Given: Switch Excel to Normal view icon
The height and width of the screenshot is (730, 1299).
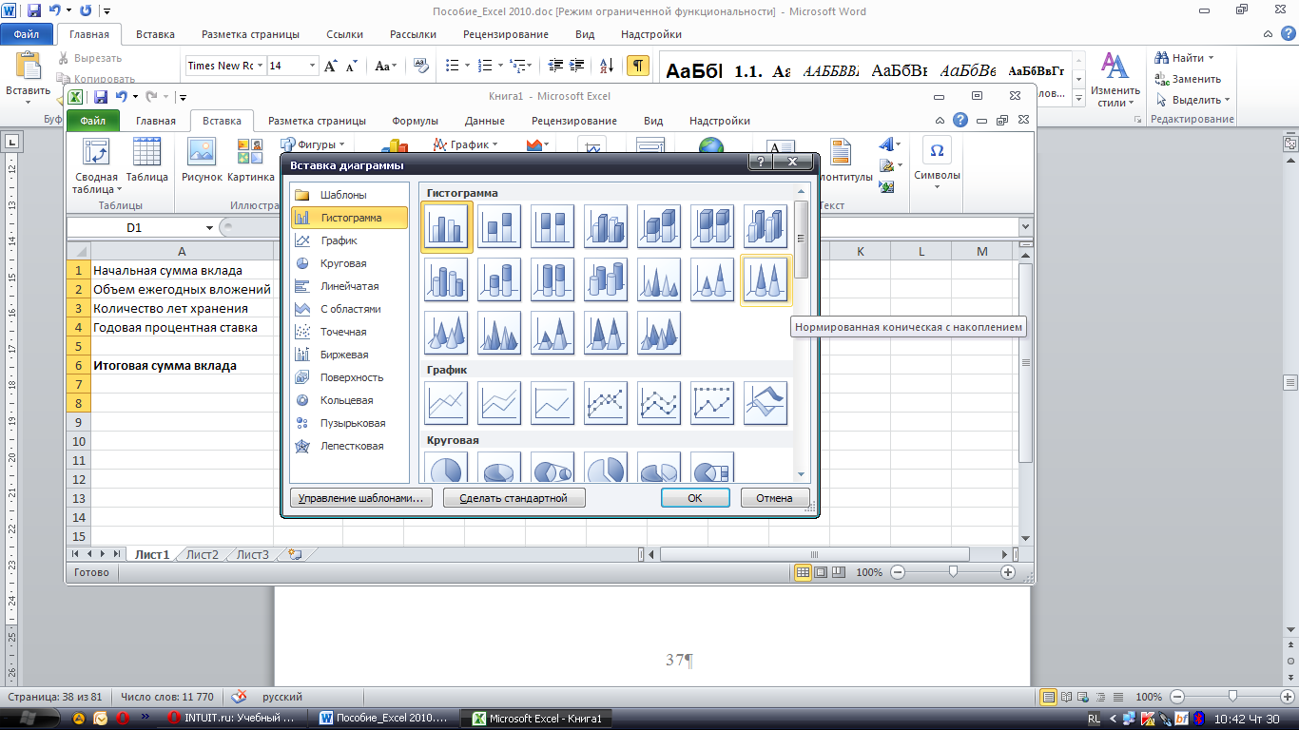Looking at the screenshot, I should pyautogui.click(x=804, y=572).
